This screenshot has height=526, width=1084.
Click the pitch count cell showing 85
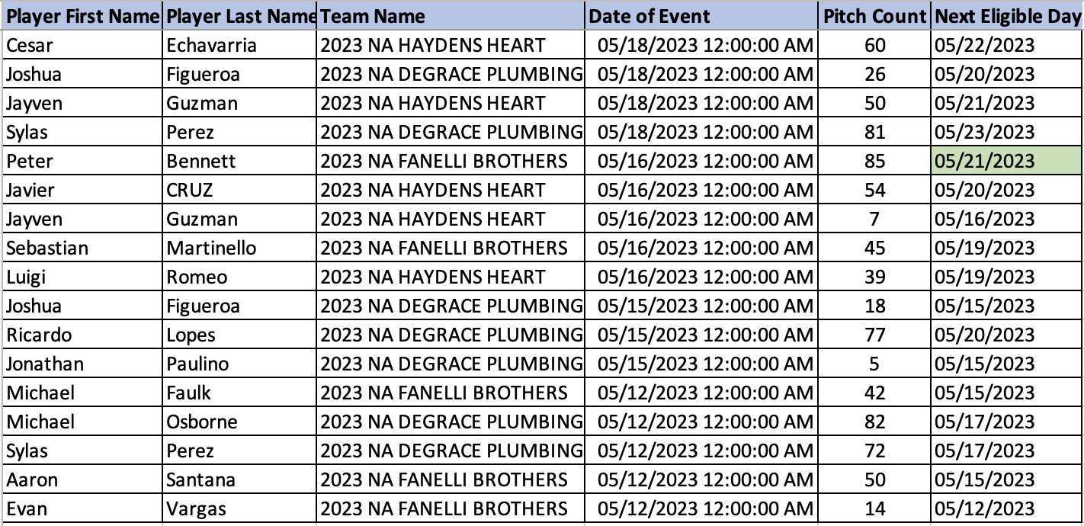pyautogui.click(x=875, y=161)
